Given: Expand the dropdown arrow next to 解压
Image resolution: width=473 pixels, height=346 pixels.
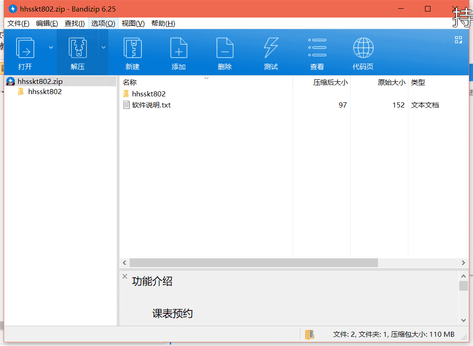Looking at the screenshot, I should click(103, 48).
